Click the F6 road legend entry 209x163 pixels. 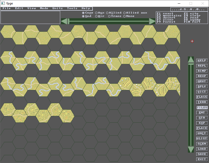(x=191, y=18)
